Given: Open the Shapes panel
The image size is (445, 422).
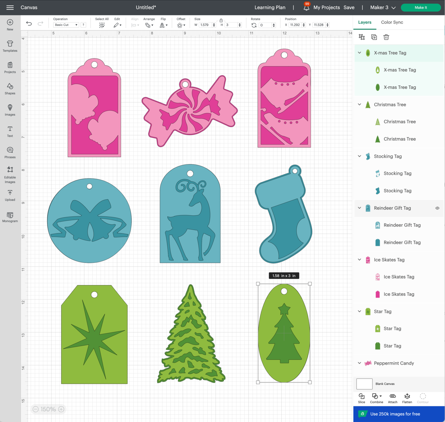Looking at the screenshot, I should tap(10, 88).
